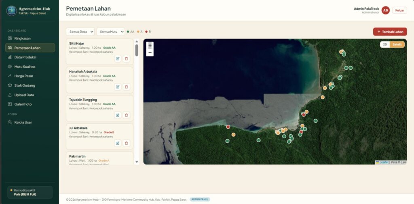Delete the Hanafiah Arbakala land entry
This screenshot has width=414, height=204.
click(127, 87)
